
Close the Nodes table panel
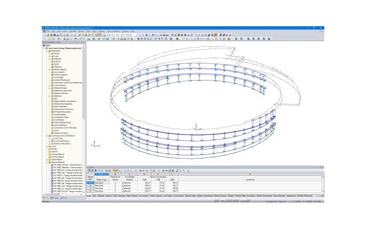tap(323, 168)
